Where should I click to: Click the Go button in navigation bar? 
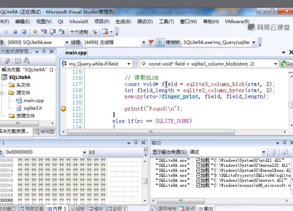pos(286,64)
